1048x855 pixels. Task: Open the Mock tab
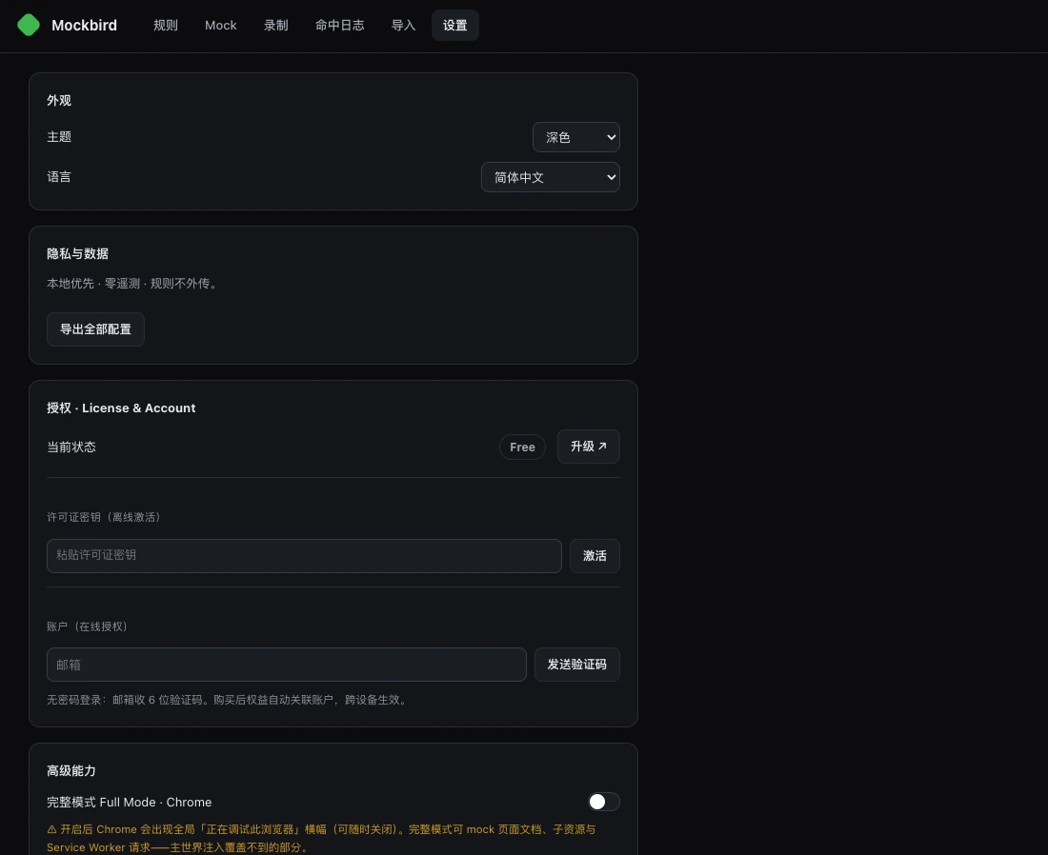click(221, 26)
